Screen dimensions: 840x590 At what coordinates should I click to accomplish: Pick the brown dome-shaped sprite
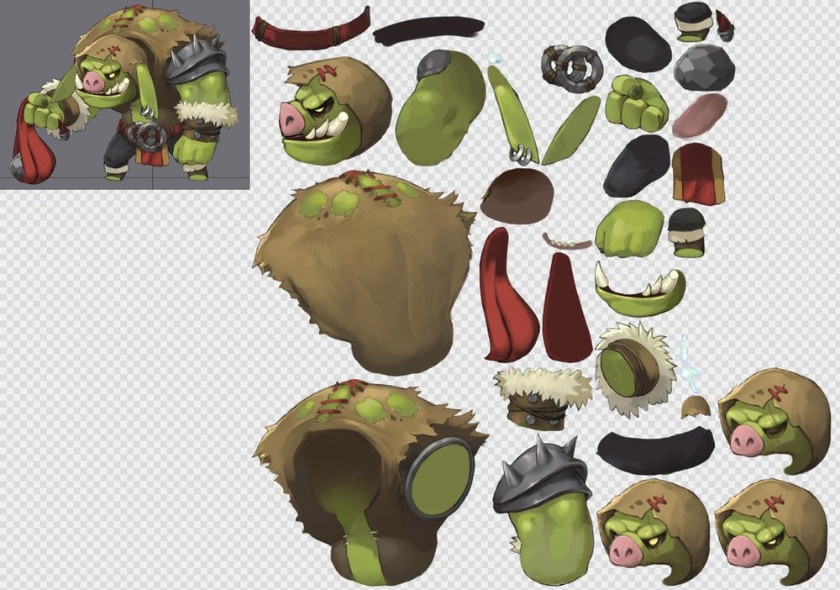coord(517,195)
